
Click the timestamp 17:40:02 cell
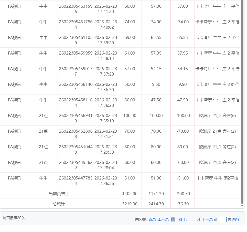click(x=106, y=25)
